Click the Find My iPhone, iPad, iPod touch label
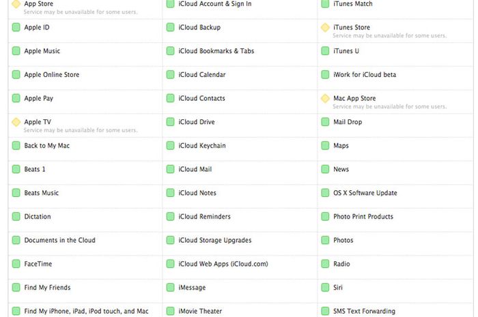The height and width of the screenshot is (317, 478). click(86, 312)
